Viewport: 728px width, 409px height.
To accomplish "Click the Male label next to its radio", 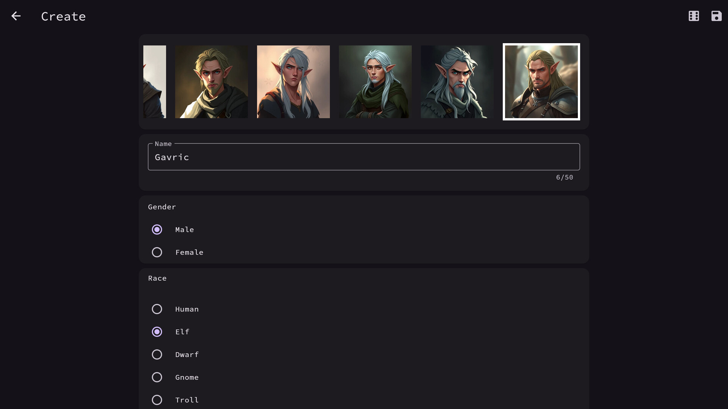I will (x=184, y=229).
